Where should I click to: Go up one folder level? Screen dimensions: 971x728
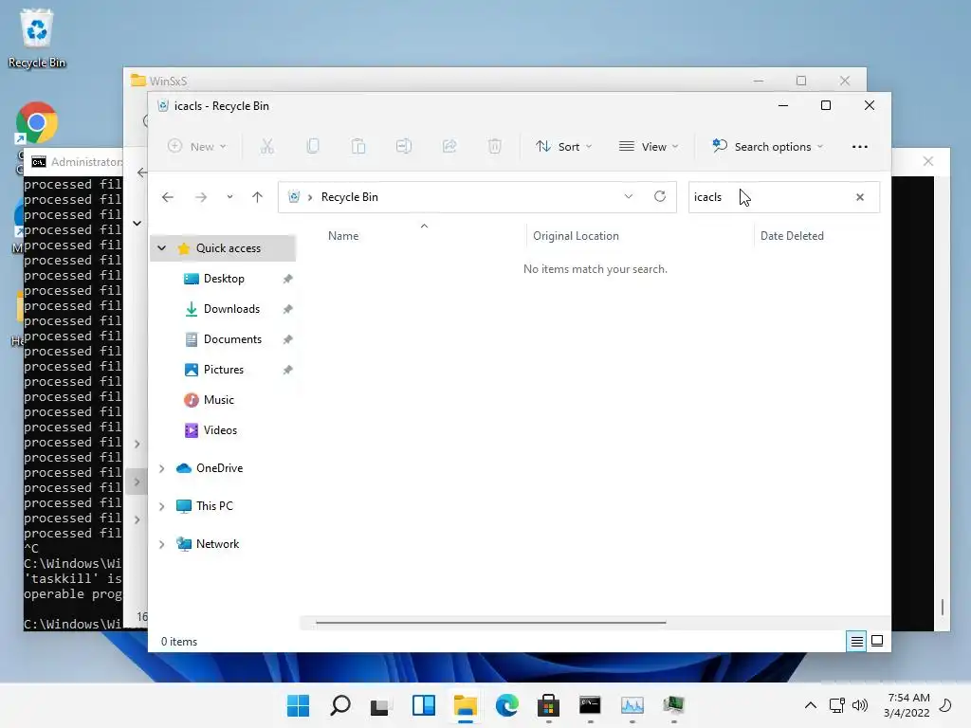258,197
